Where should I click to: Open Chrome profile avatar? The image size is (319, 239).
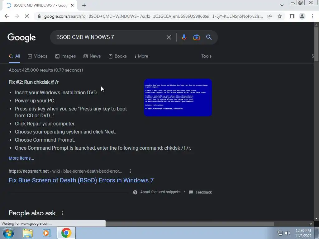pyautogui.click(x=302, y=16)
